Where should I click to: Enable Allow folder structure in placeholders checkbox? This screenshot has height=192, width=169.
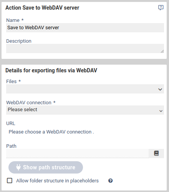[x=10, y=180]
